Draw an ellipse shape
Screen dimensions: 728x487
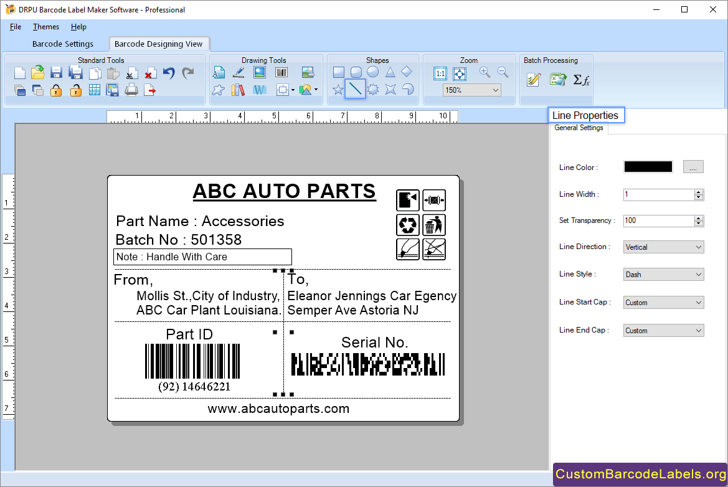pyautogui.click(x=373, y=72)
